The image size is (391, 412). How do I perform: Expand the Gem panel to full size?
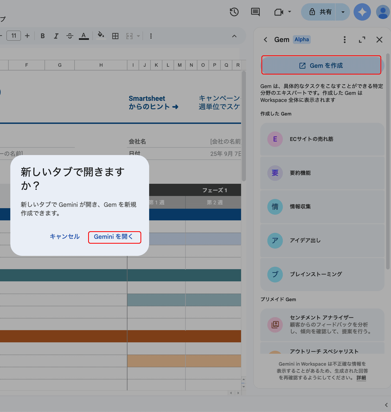click(362, 40)
